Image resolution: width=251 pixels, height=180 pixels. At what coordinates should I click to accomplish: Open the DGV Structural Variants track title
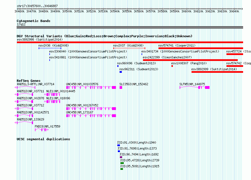[x=105, y=36]
